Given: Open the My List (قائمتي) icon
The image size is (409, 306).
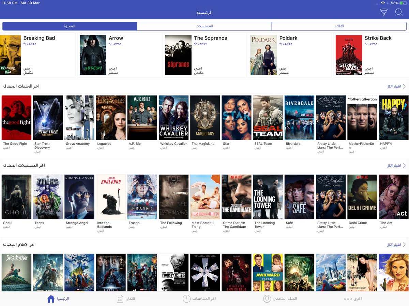Looking at the screenshot, I should (x=120, y=299).
